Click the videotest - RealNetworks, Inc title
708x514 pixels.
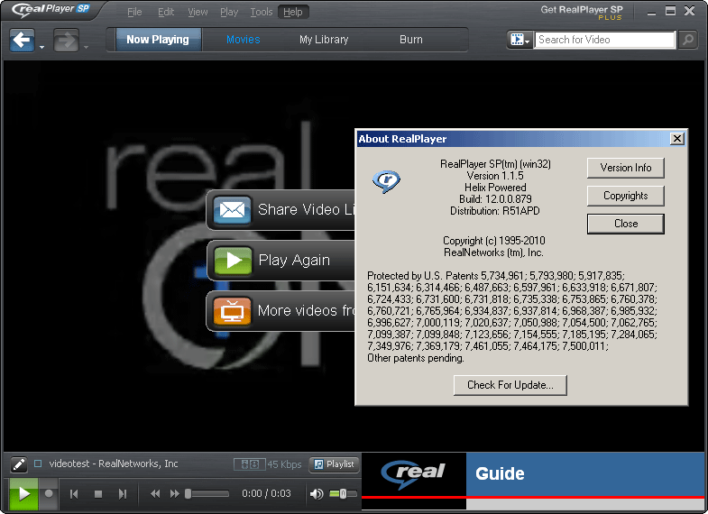coord(114,464)
